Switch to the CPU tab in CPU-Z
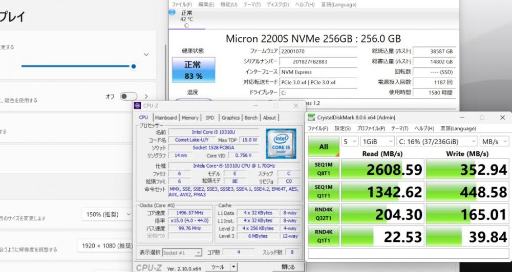 point(143,118)
